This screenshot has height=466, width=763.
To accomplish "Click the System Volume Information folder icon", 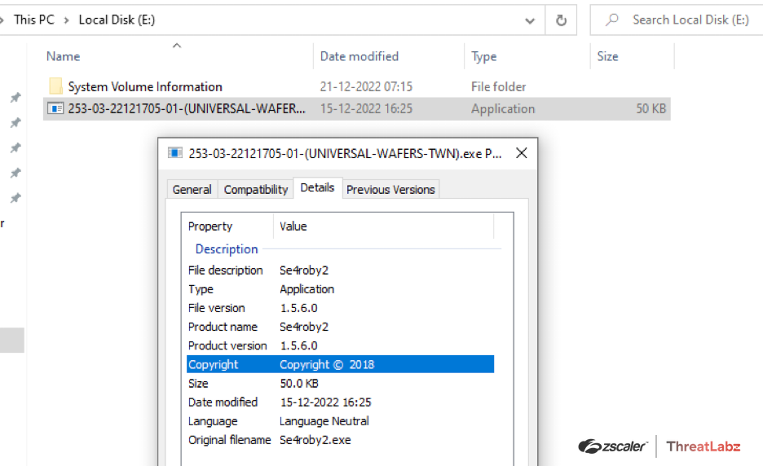I will click(55, 86).
